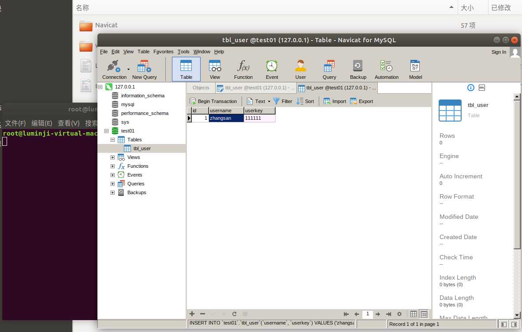Open the Text dropdown arrow
Image resolution: width=522 pixels, height=332 pixels.
tap(269, 101)
